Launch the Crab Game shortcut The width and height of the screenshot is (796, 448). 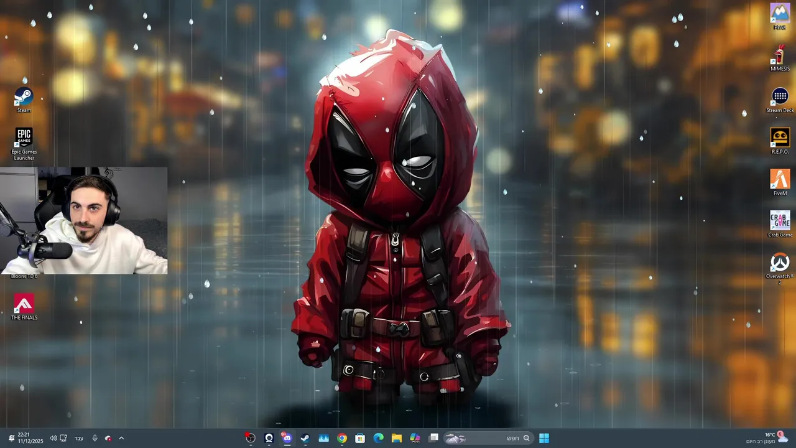point(780,225)
